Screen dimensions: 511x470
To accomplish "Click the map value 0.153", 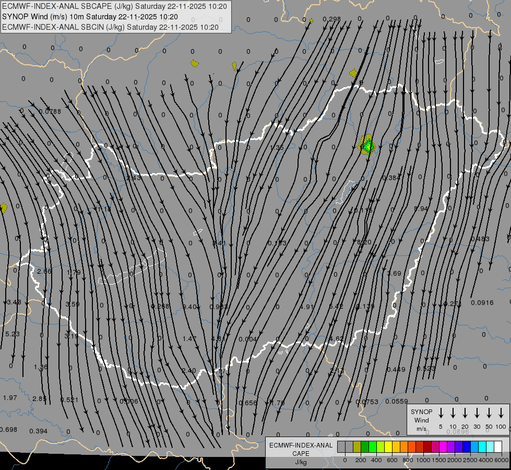I will [277, 243].
